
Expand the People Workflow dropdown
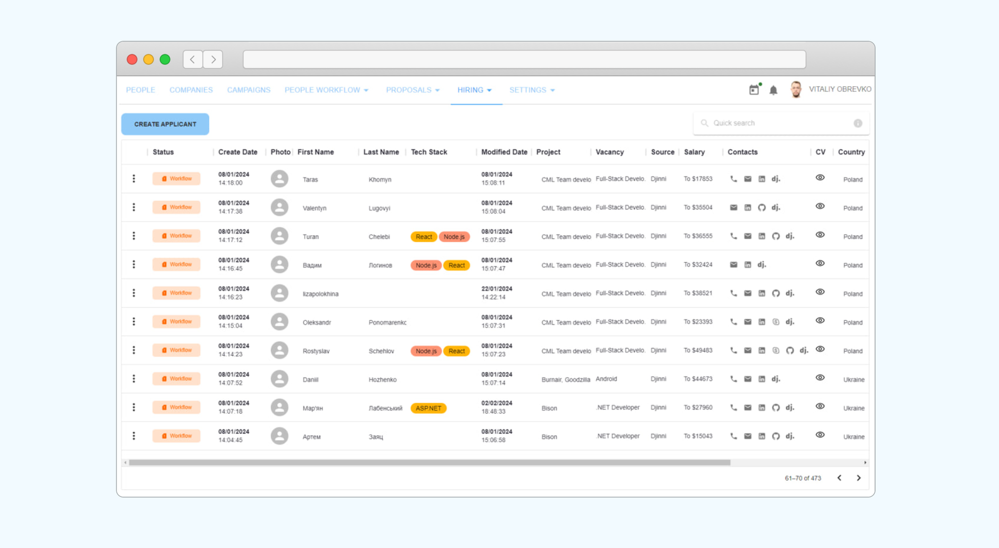[x=327, y=90]
